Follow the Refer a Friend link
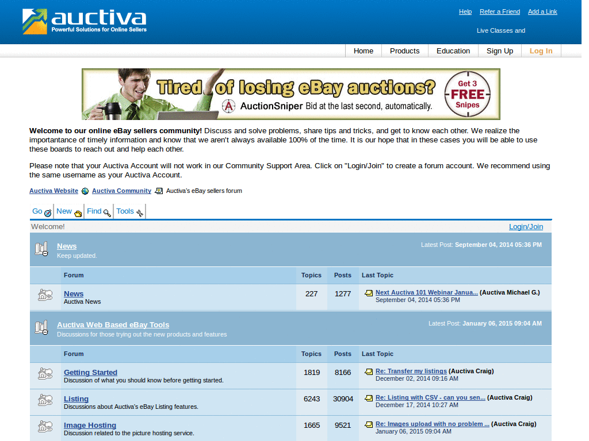Image resolution: width=589 pixels, height=441 pixels. coord(500,11)
